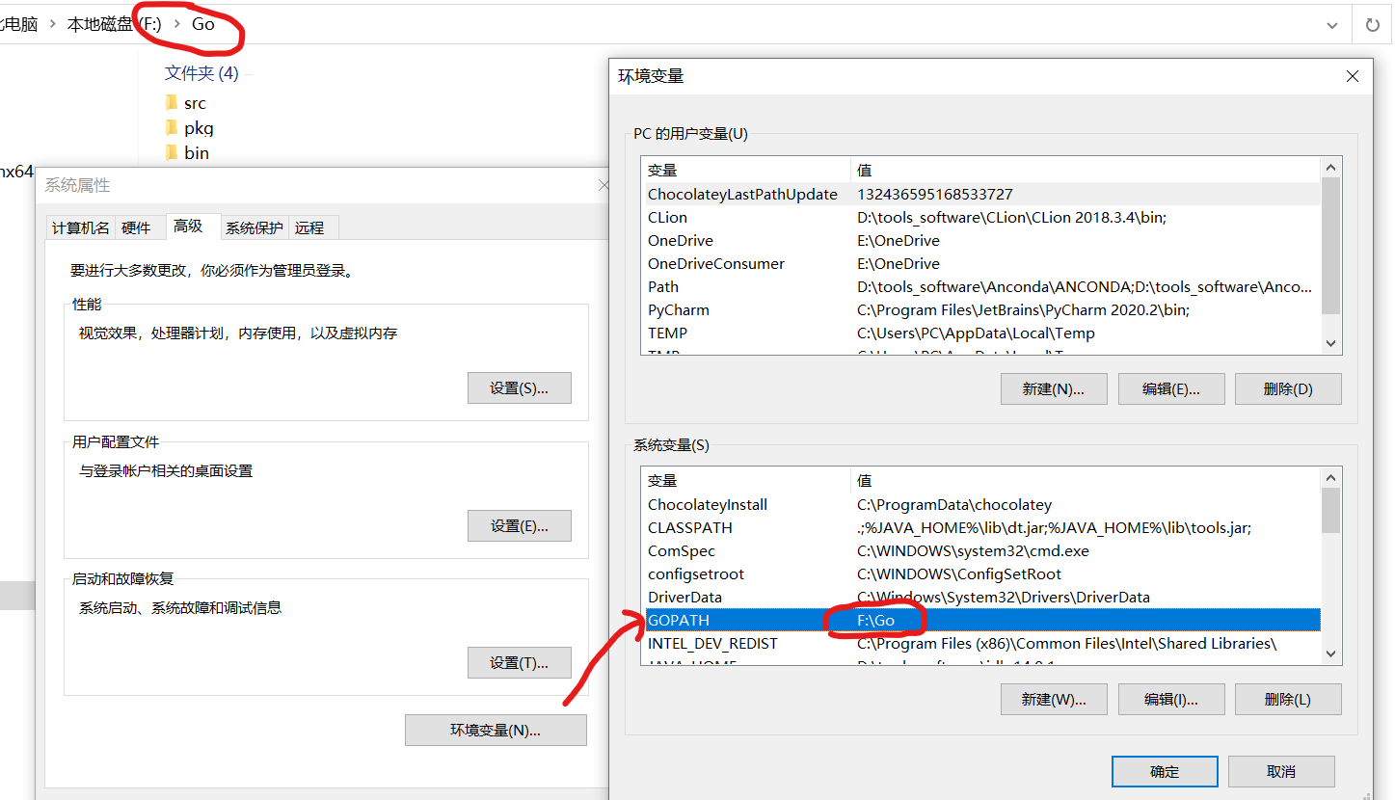The image size is (1395, 800).
Task: Switch to the 硬件 tab
Action: pos(136,227)
